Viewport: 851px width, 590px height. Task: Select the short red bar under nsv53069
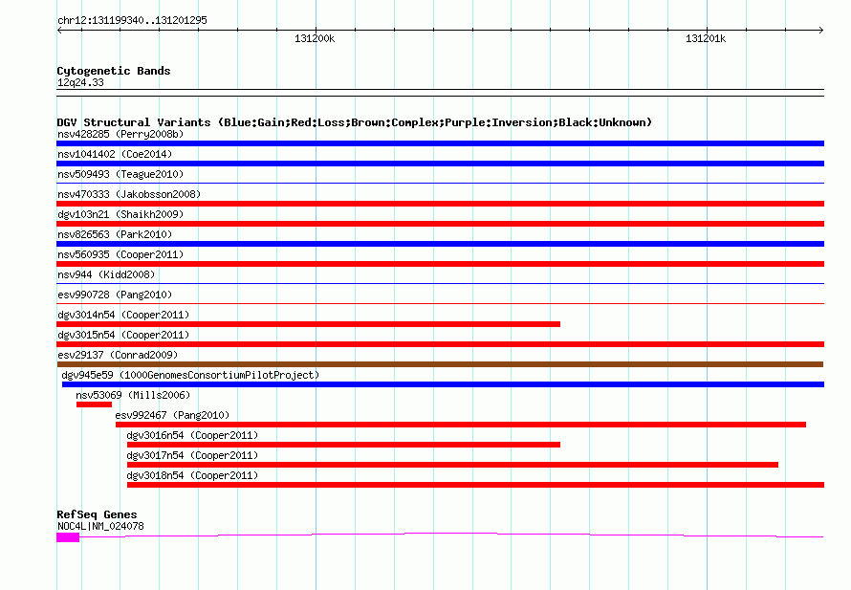tap(94, 404)
